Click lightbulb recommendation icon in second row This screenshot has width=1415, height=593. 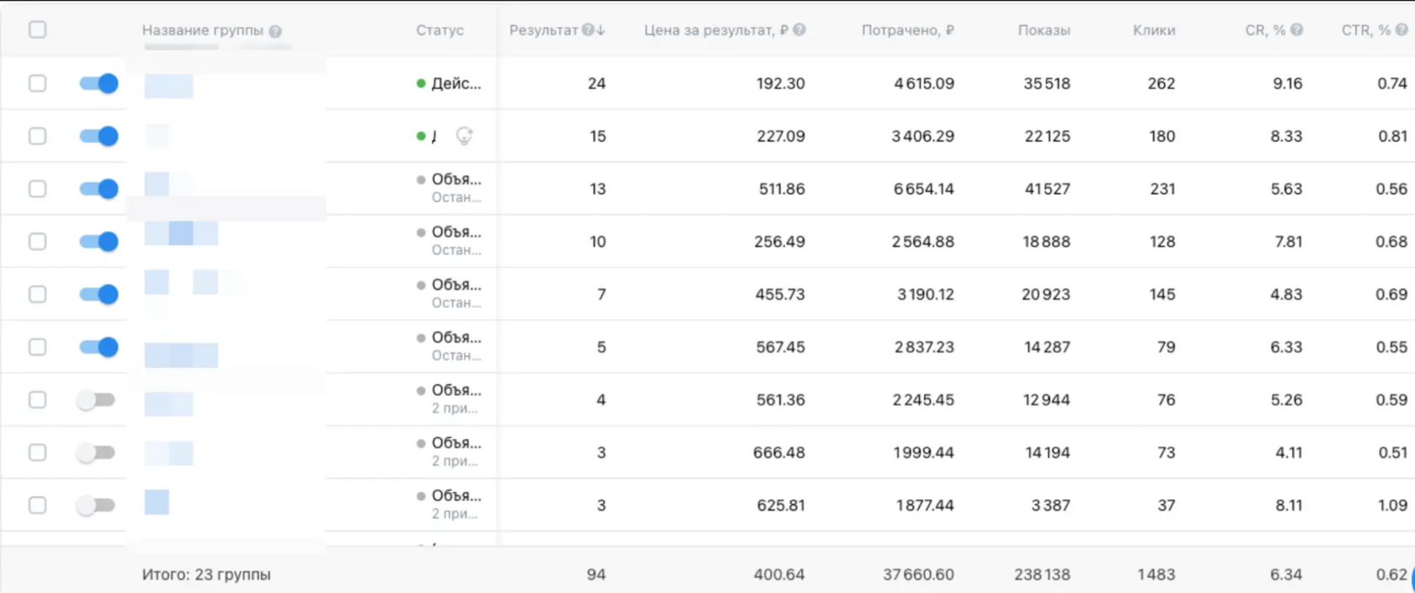(464, 136)
